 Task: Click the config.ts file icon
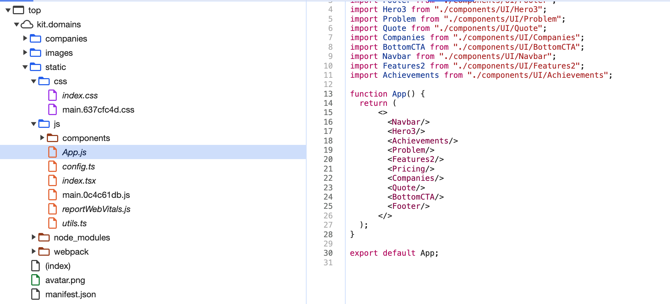pyautogui.click(x=53, y=167)
